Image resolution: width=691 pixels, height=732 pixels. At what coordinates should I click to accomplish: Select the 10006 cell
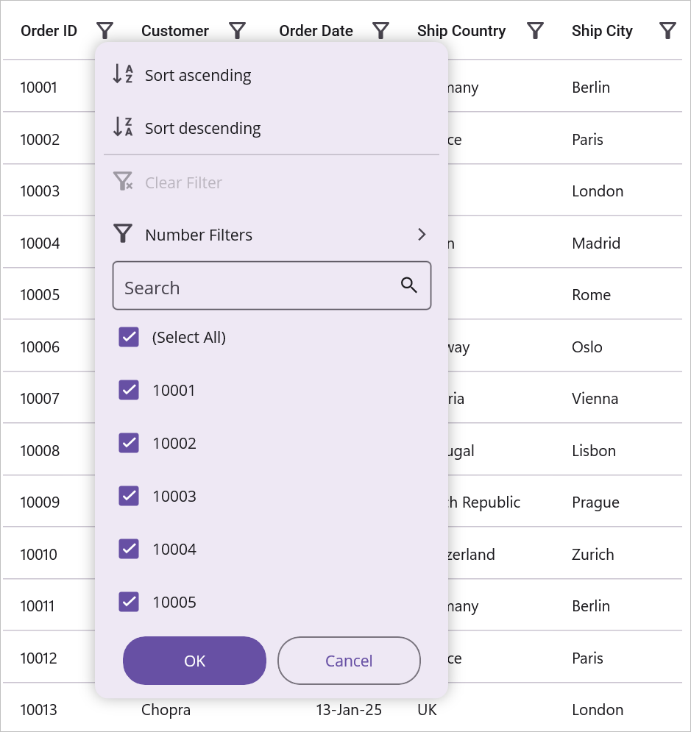[x=40, y=347]
